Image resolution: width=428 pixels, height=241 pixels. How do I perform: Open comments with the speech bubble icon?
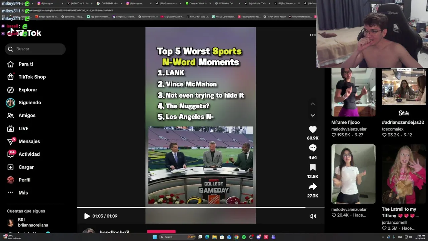313,148
